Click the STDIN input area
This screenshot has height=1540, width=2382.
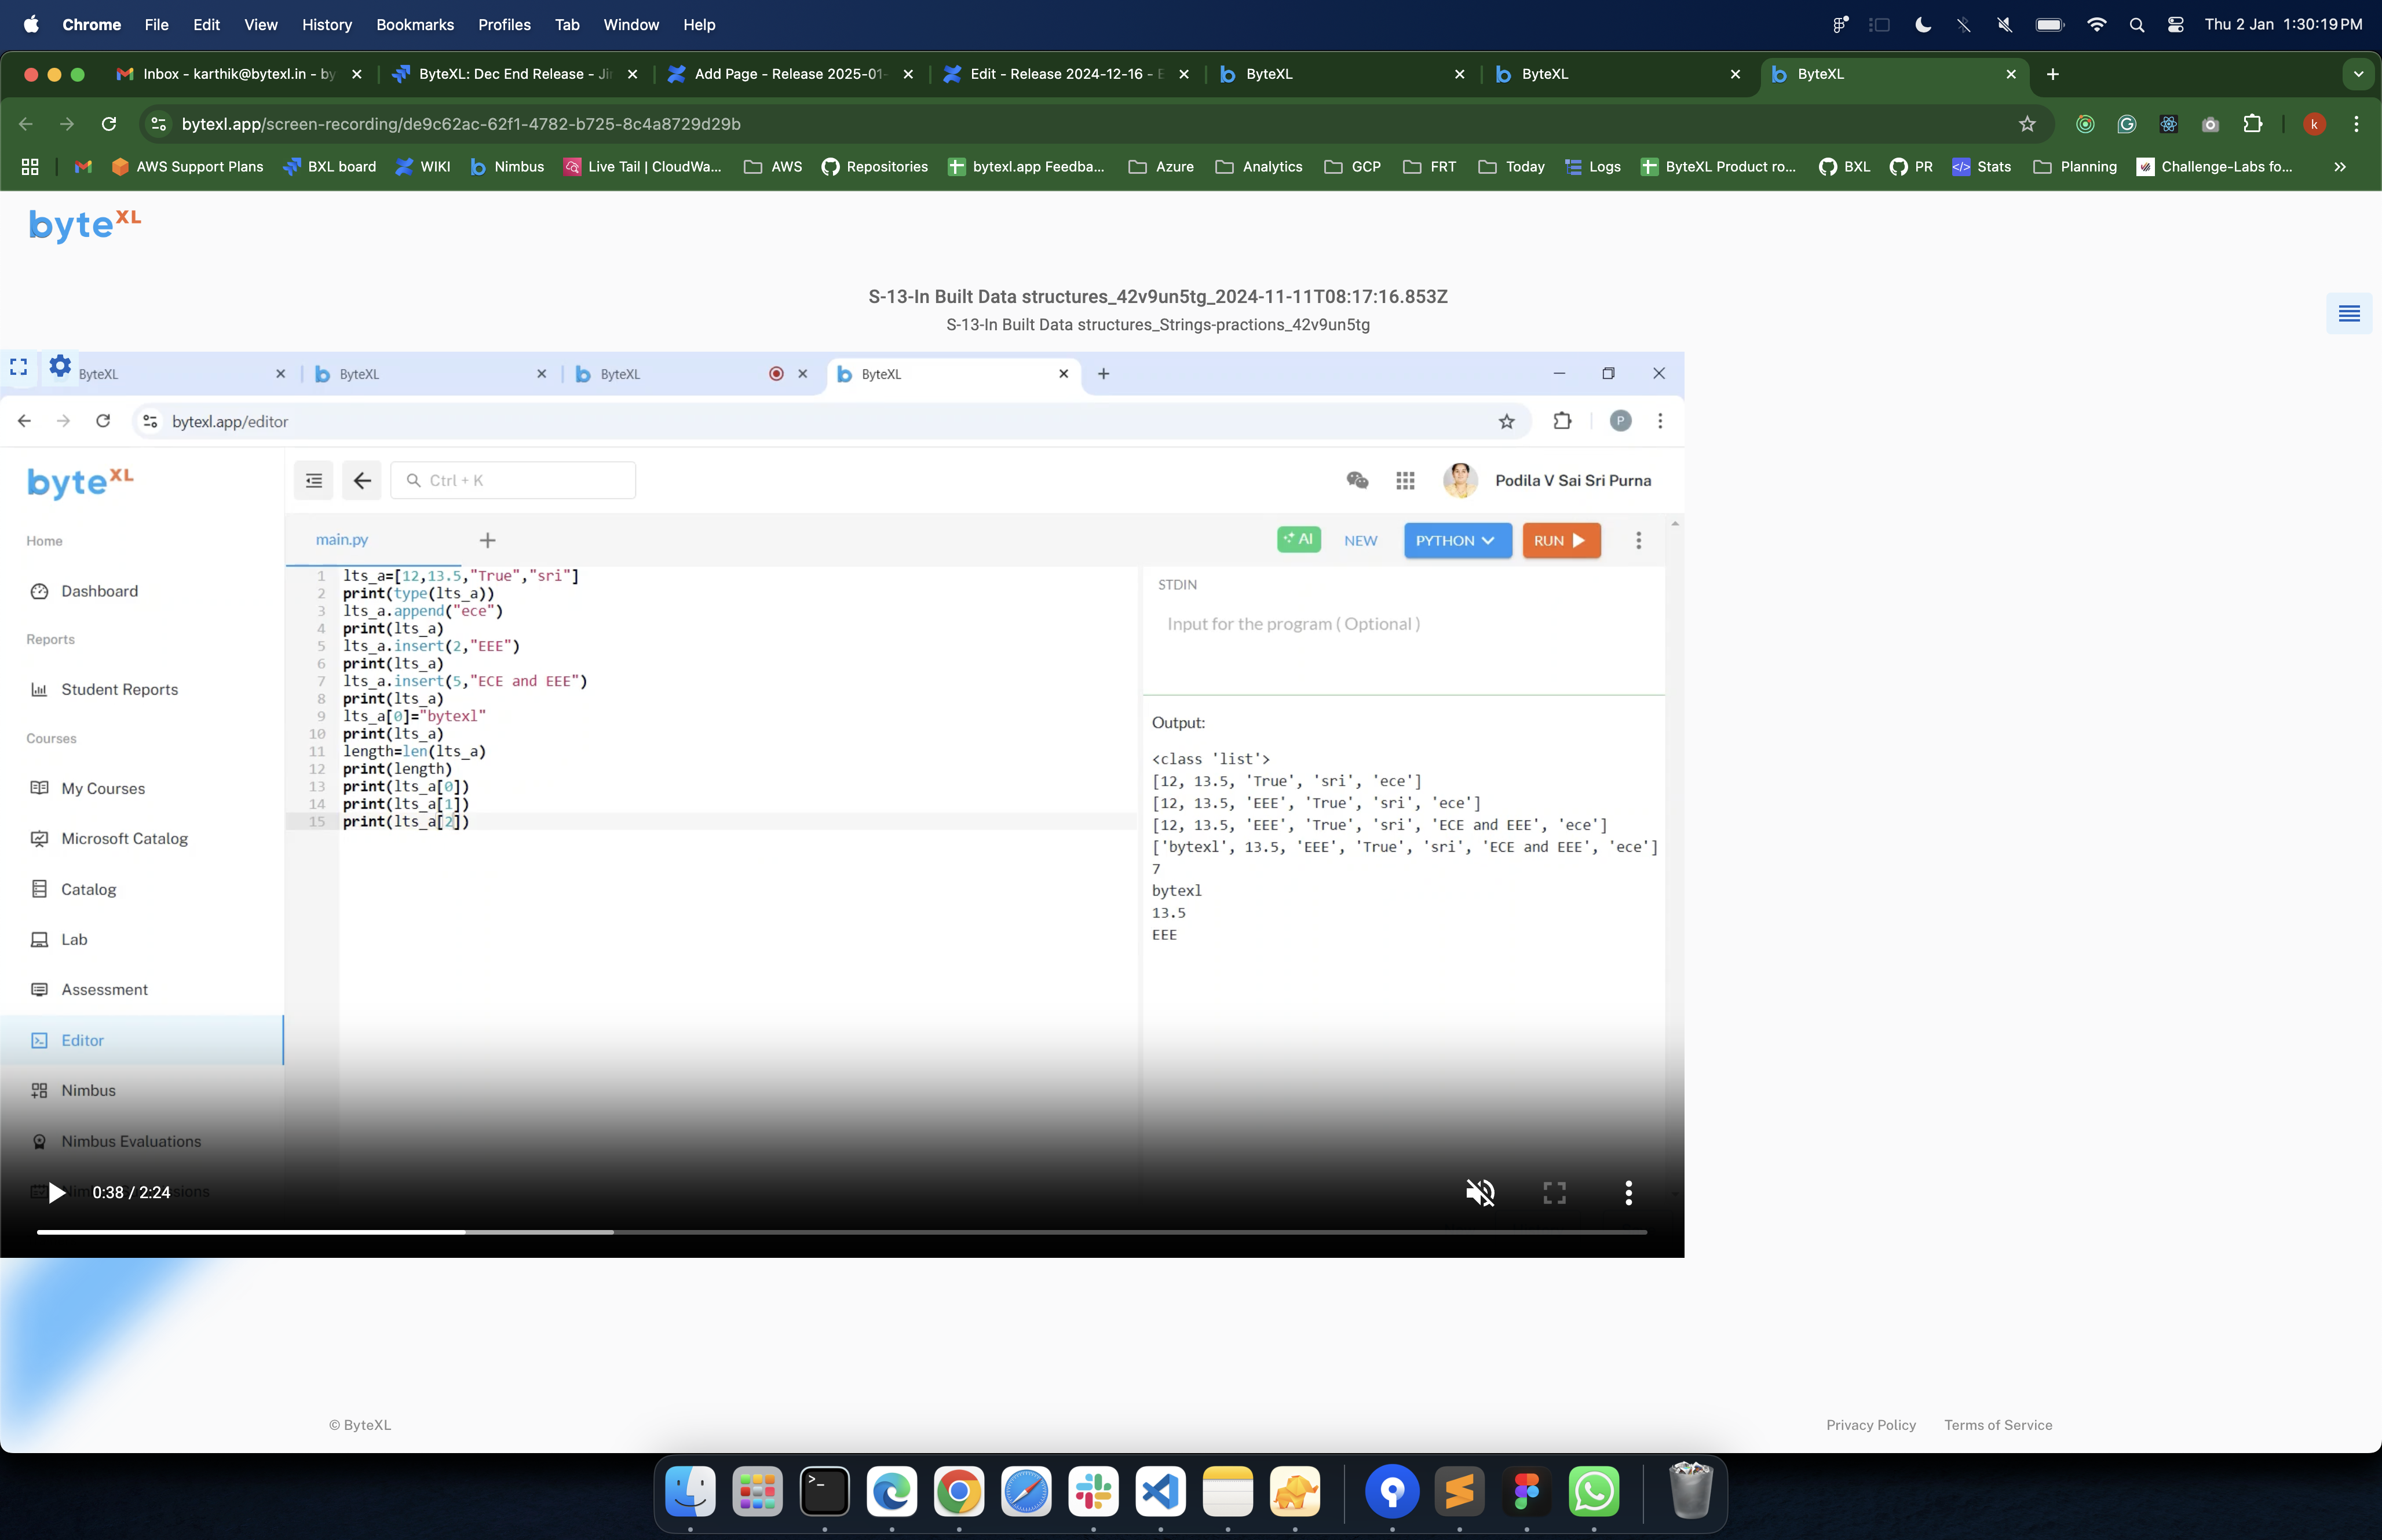click(x=1404, y=624)
